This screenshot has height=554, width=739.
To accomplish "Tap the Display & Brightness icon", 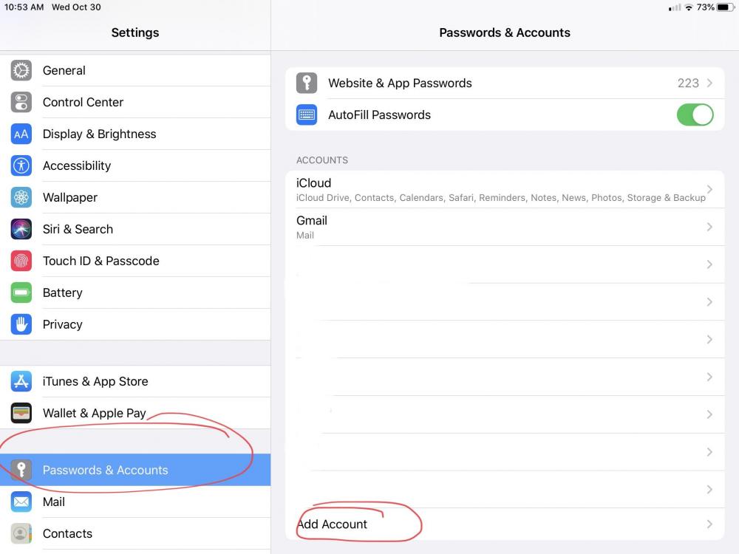I will [21, 134].
